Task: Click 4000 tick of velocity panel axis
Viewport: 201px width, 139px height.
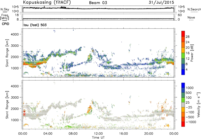Action: point(15,86)
